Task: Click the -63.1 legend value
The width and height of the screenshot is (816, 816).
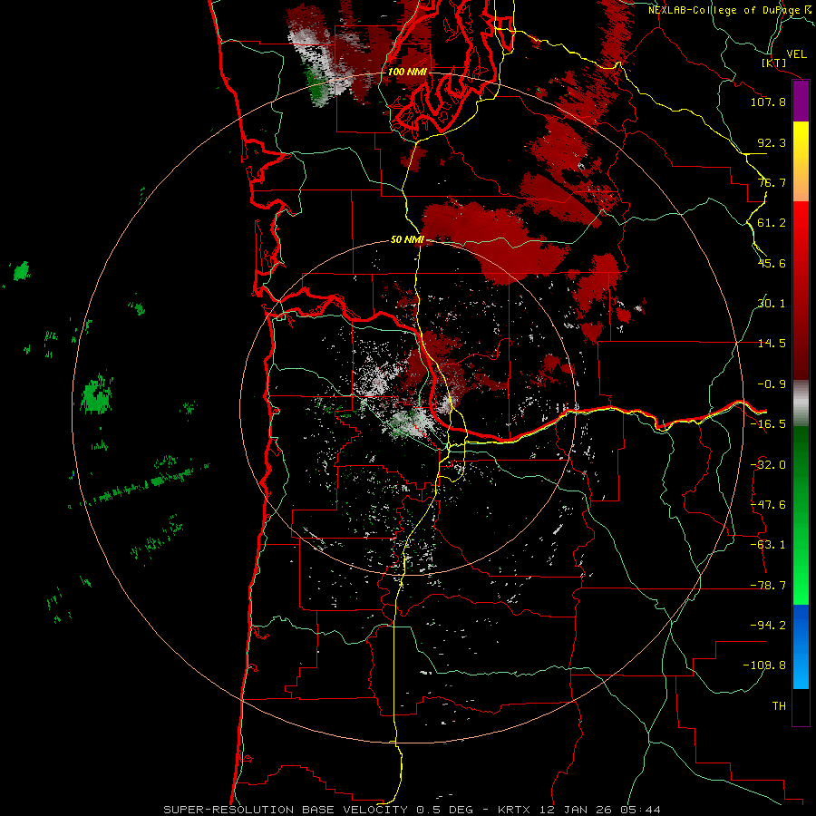Action: click(x=768, y=545)
